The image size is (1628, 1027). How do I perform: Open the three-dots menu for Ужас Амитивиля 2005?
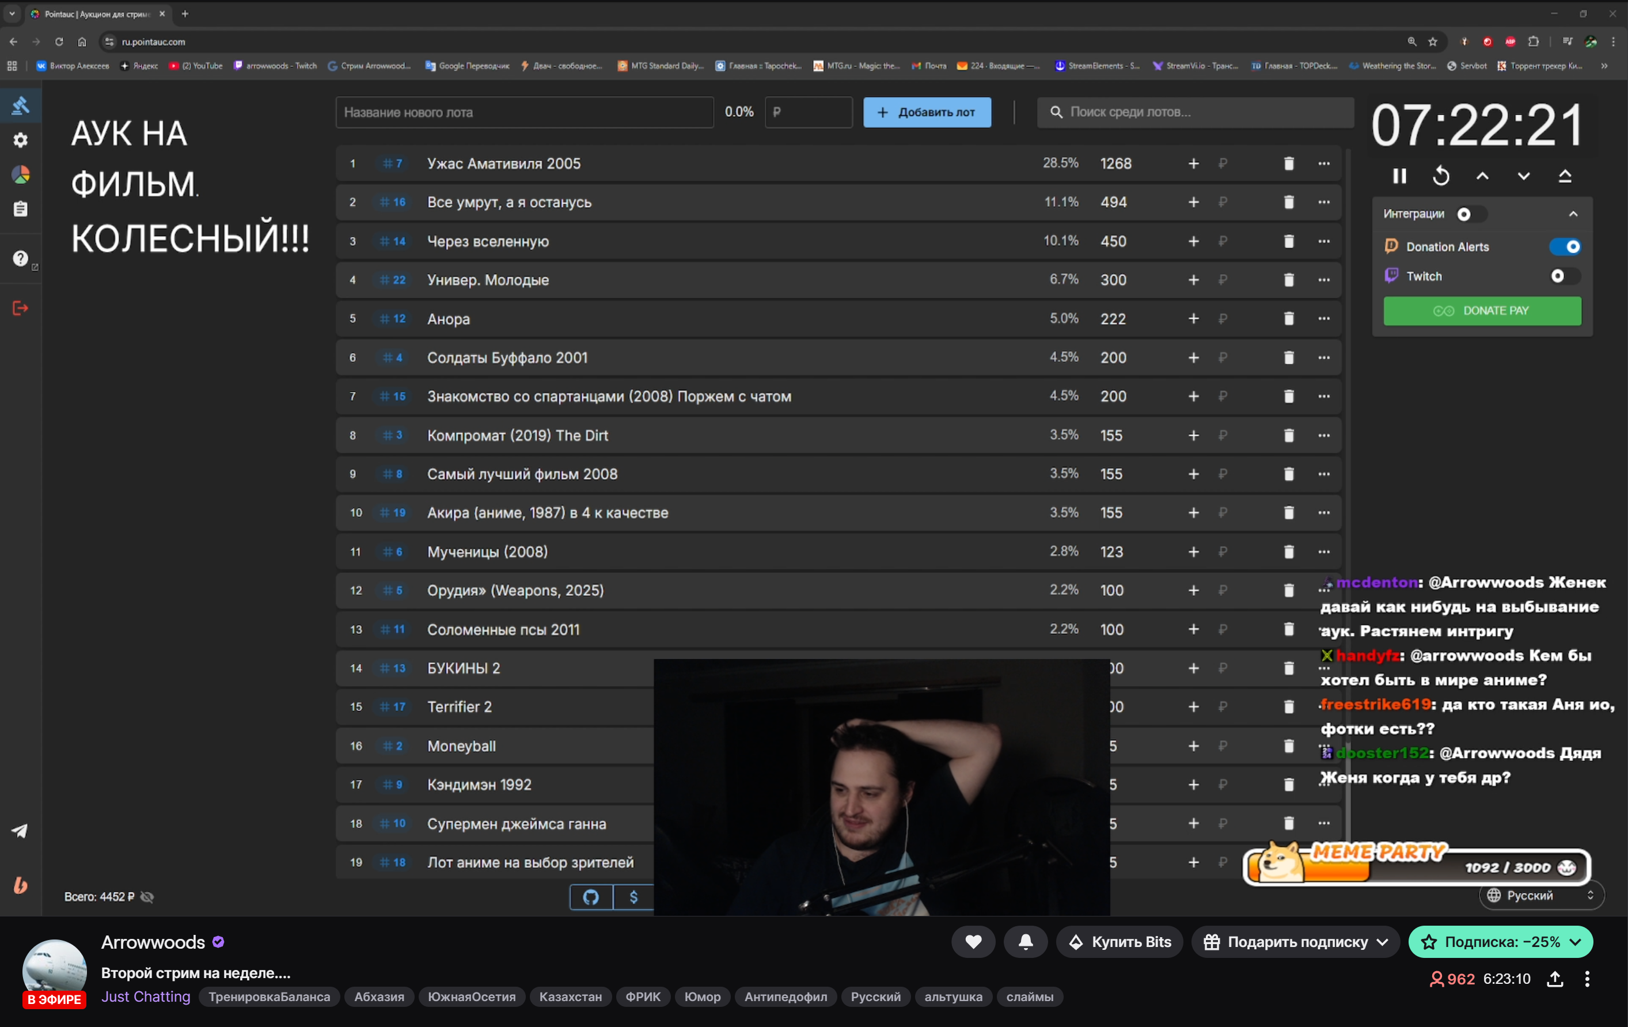click(x=1323, y=163)
